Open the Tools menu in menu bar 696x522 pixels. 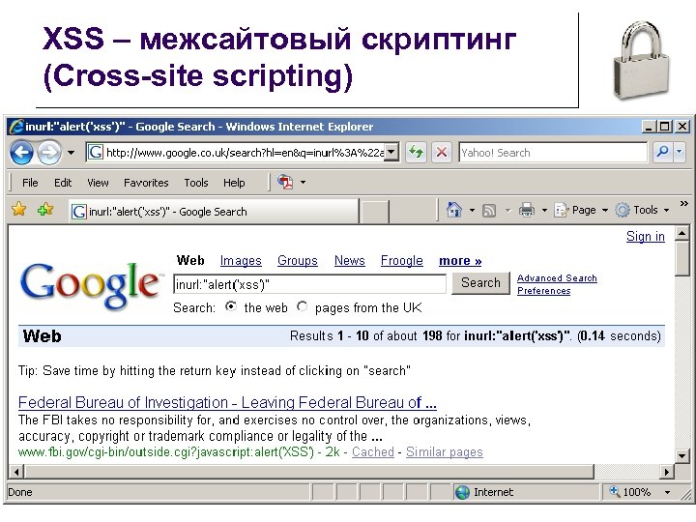[195, 183]
